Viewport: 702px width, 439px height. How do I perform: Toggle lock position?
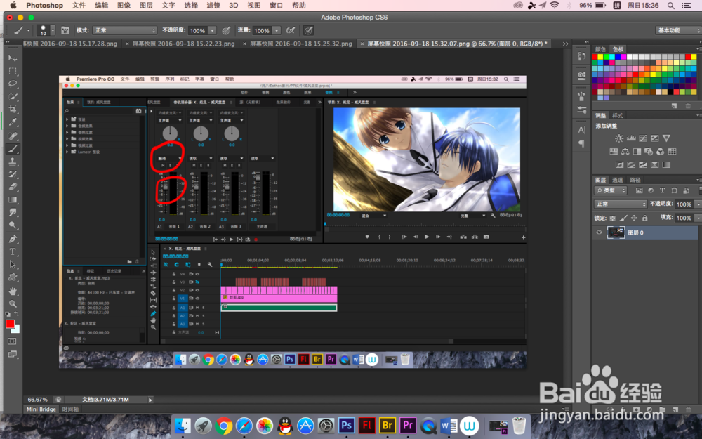pos(634,218)
